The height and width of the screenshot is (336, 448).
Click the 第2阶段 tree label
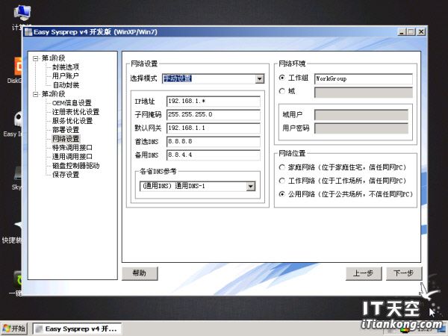pos(54,94)
